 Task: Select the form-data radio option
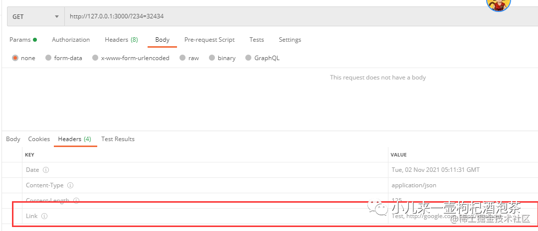48,58
